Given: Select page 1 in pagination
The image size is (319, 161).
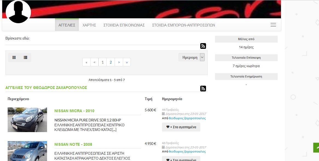Looking at the screenshot, I should [x=103, y=62].
